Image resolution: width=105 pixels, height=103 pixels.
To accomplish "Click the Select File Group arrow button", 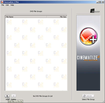I will [x=88, y=96].
